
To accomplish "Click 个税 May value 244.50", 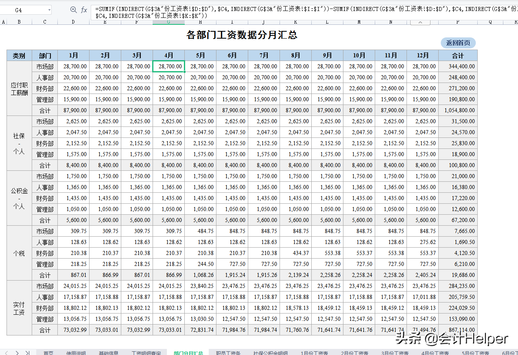I will (x=200, y=264).
